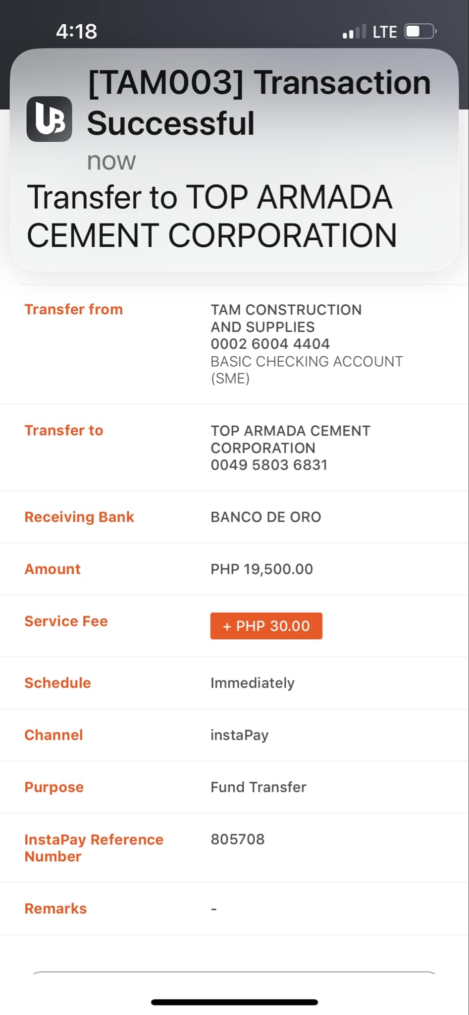Select the recipient account number 0049 5803 6831
This screenshot has width=469, height=1015.
click(269, 465)
